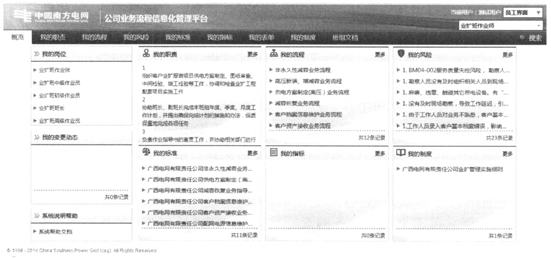This screenshot has height=258, width=551.
Task: Open the 班组文档 tab
Action: [345, 37]
